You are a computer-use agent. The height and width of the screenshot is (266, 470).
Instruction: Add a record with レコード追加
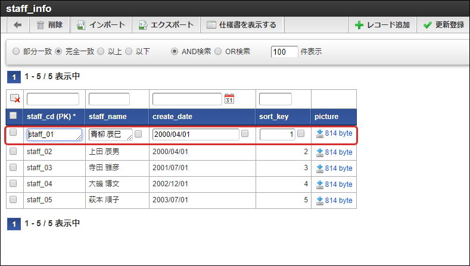382,25
